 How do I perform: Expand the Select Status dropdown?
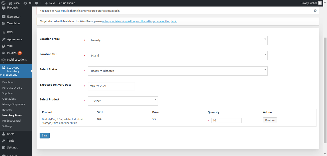click(177, 71)
